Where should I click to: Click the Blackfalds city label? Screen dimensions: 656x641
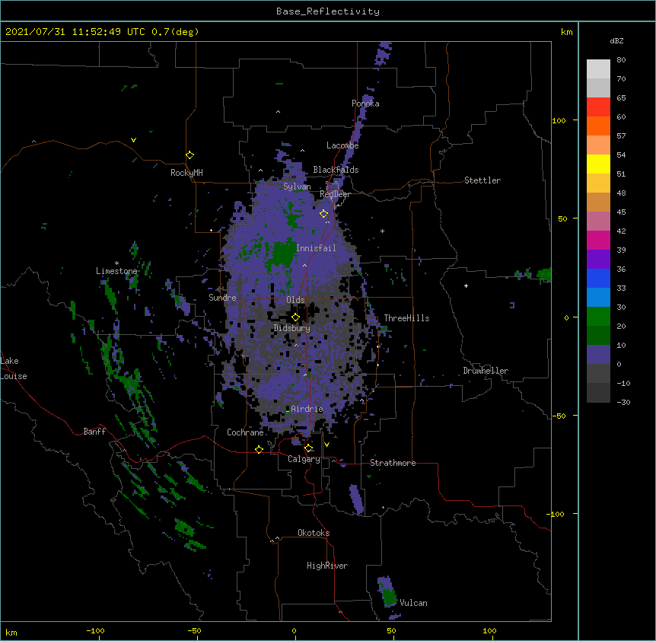[336, 170]
